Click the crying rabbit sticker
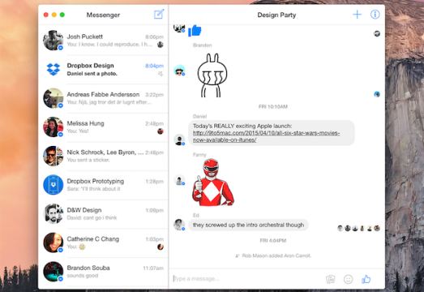Image resolution: width=424 pixels, height=292 pixels. (212, 75)
